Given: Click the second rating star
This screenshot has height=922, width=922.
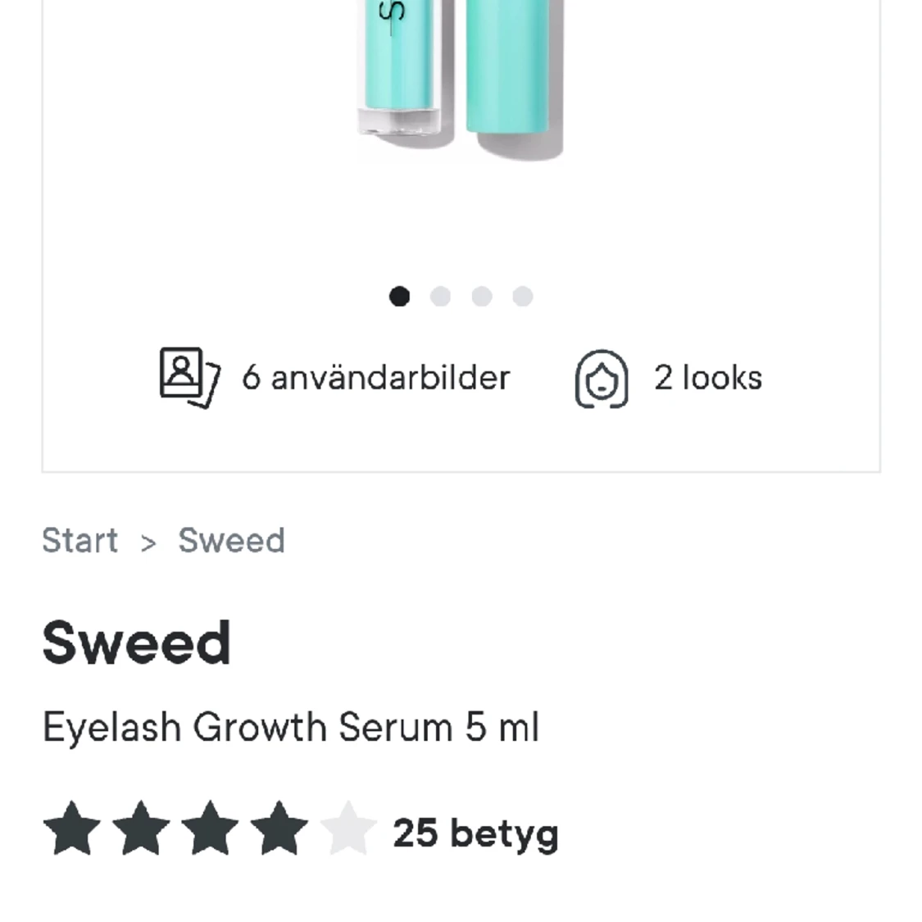Looking at the screenshot, I should pyautogui.click(x=141, y=828).
